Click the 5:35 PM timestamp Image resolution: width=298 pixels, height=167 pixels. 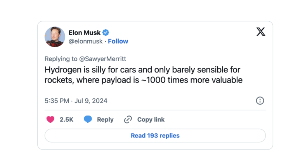click(57, 101)
